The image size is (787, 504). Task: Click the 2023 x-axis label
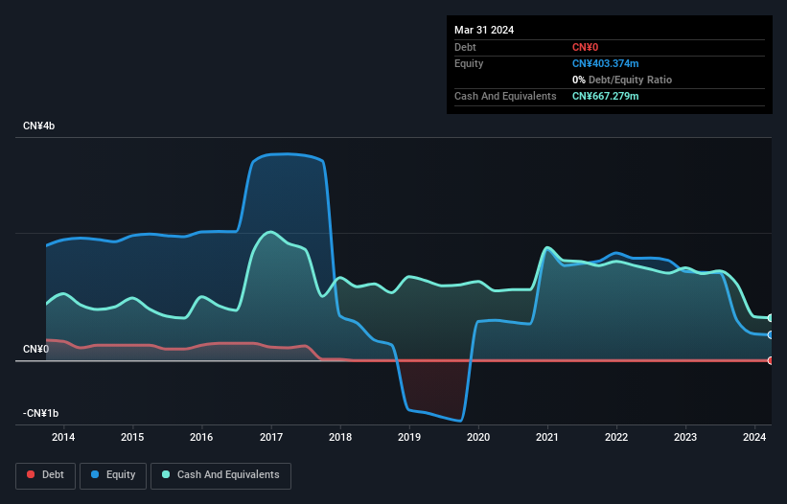pyautogui.click(x=685, y=437)
